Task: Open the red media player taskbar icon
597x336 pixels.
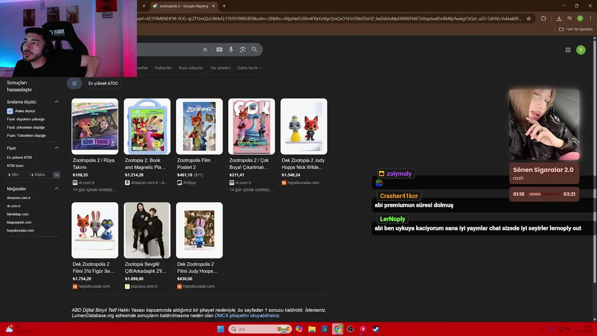Action: tap(363, 329)
